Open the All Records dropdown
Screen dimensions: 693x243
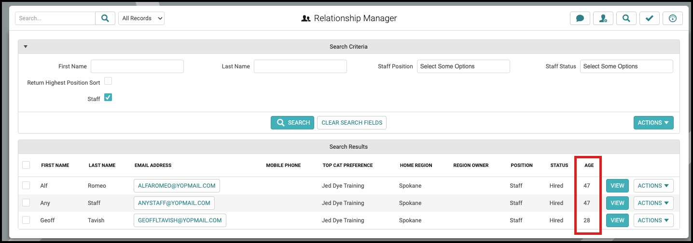[x=141, y=18]
